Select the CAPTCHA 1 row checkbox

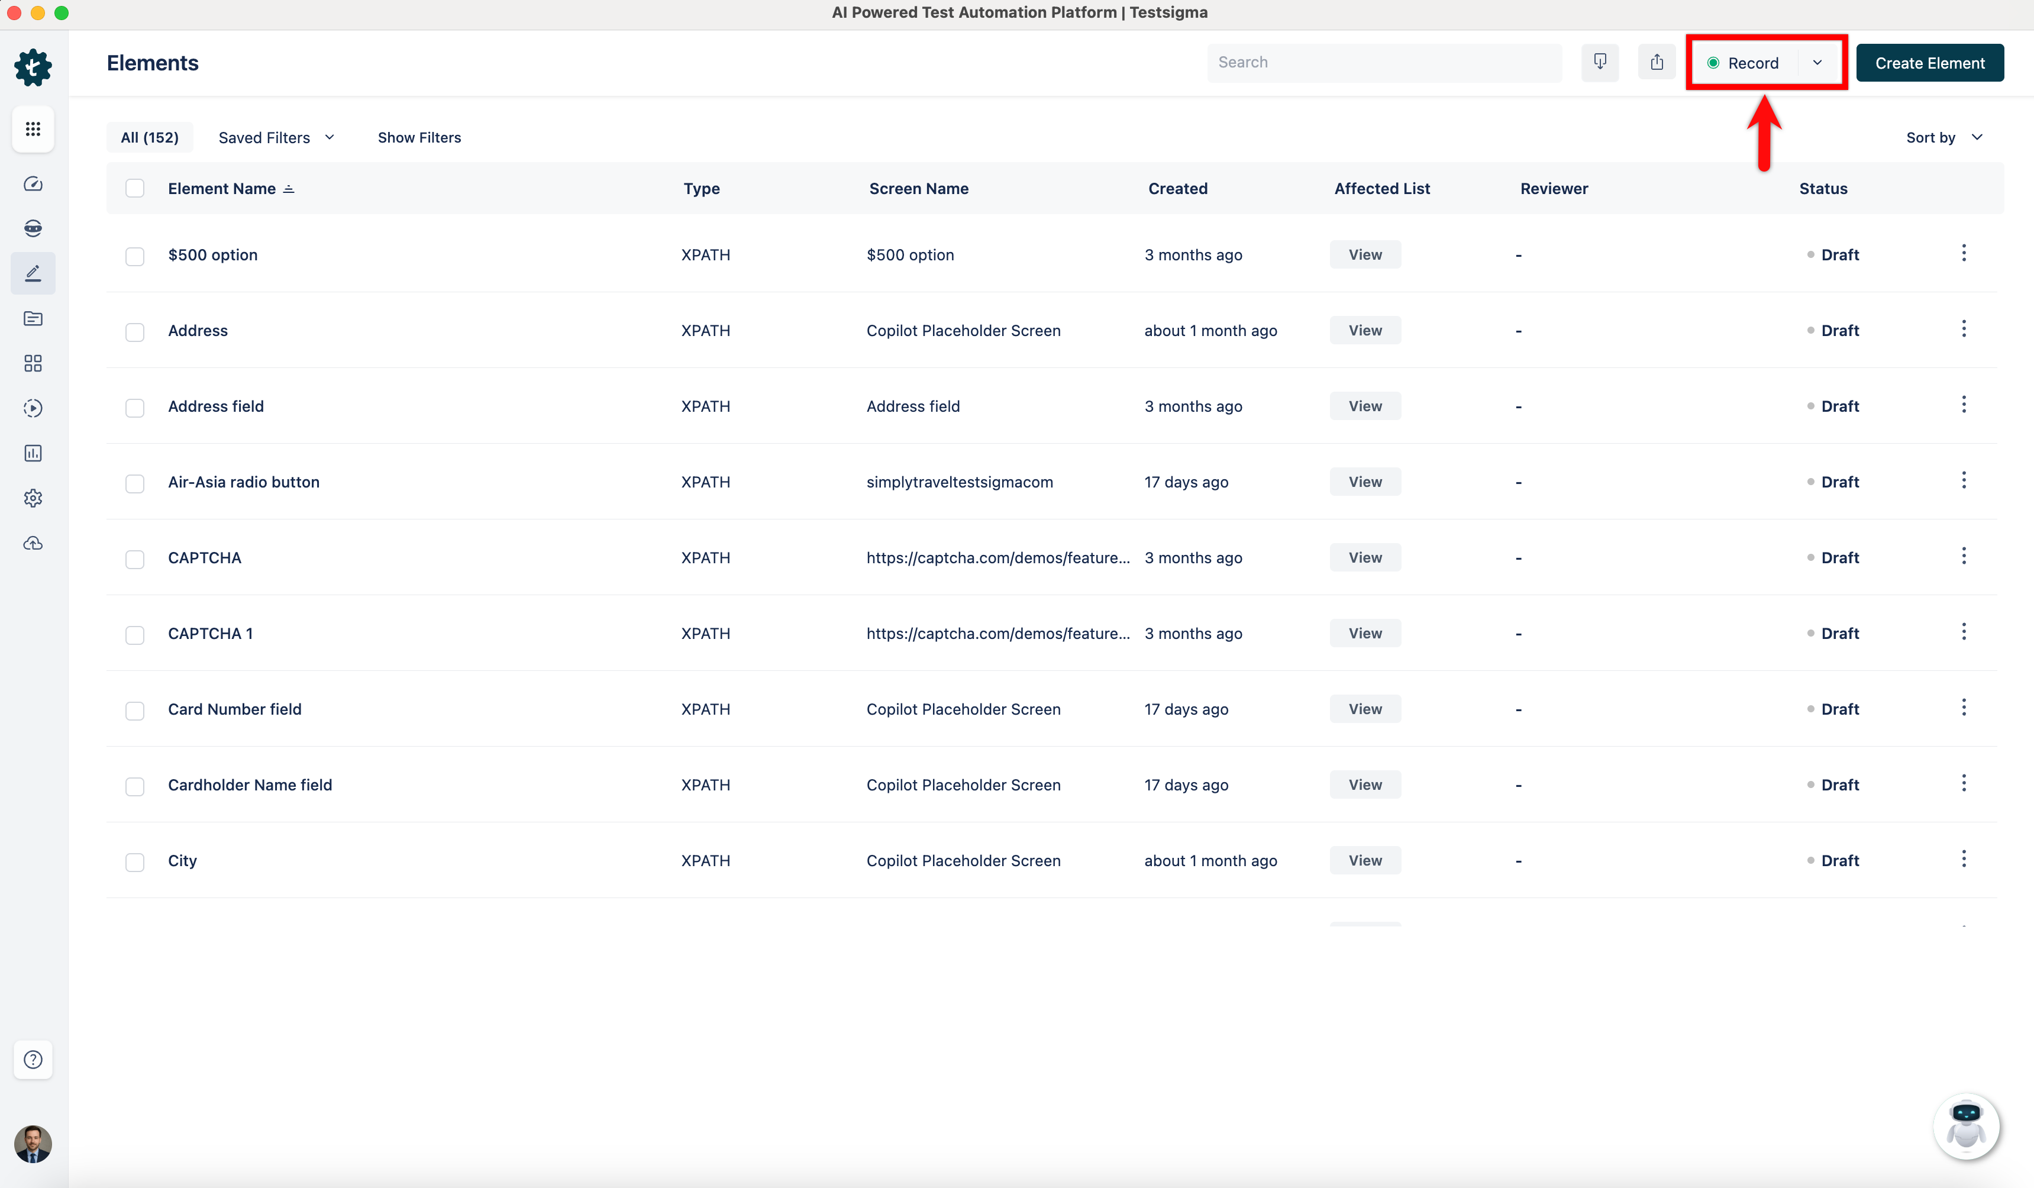pos(135,635)
